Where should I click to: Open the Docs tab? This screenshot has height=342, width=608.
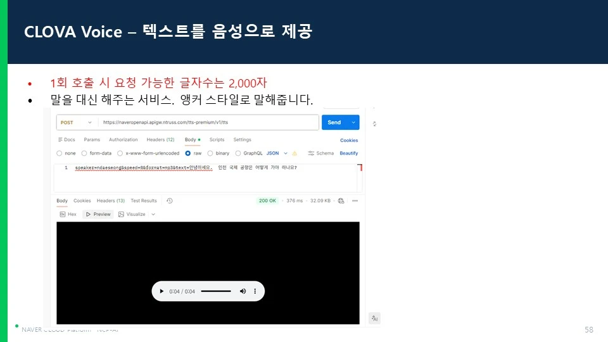(x=66, y=139)
